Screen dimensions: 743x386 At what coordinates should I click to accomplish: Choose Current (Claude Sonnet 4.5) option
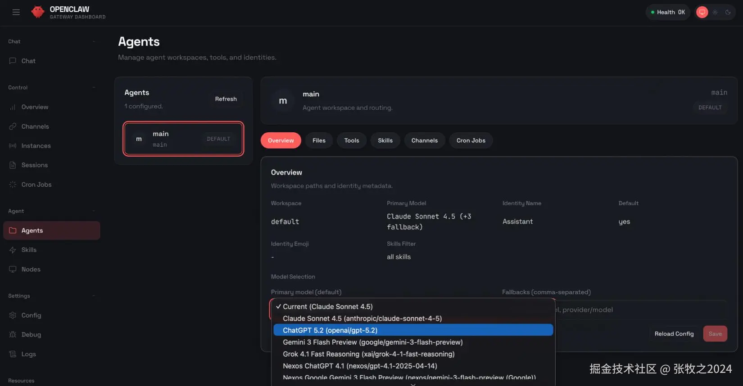[x=413, y=306]
